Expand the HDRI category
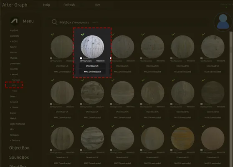The height and width of the screenshot is (167, 233). (x=14, y=41)
